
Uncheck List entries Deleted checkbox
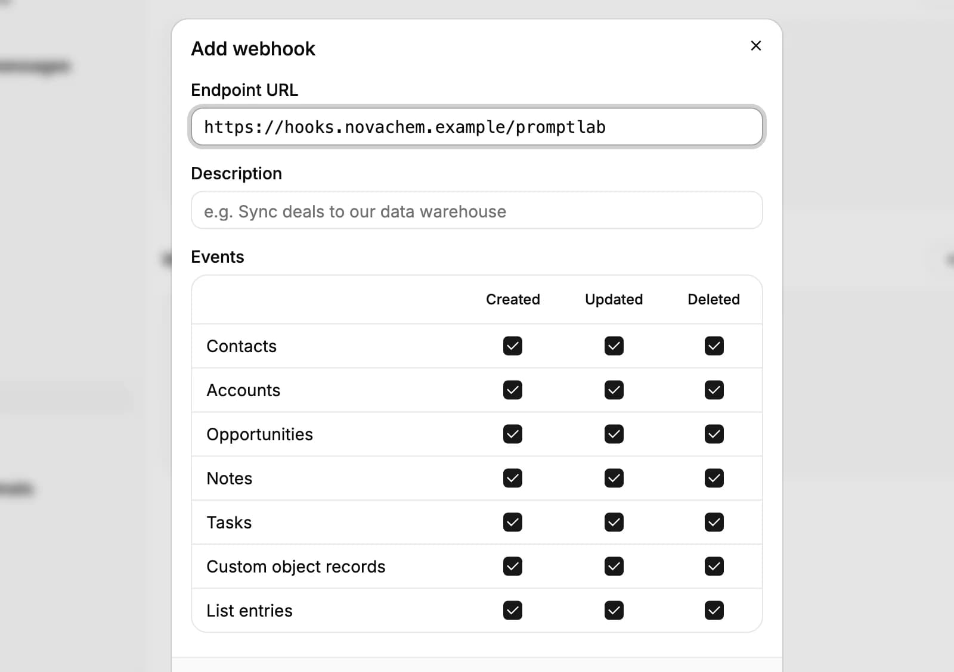tap(714, 611)
